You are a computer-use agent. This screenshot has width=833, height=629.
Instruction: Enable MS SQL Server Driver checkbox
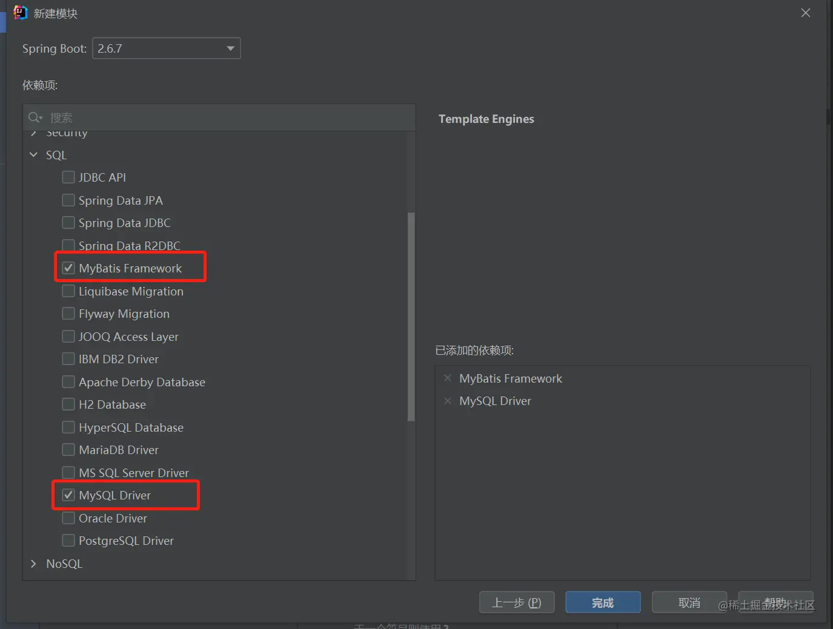click(68, 473)
